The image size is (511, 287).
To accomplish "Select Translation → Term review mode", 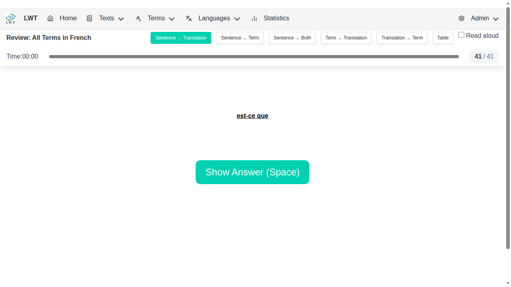I will (x=402, y=38).
